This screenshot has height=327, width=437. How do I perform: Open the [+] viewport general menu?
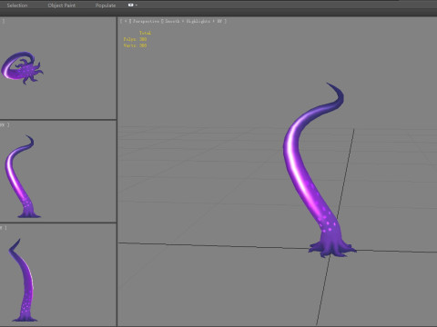pos(126,21)
